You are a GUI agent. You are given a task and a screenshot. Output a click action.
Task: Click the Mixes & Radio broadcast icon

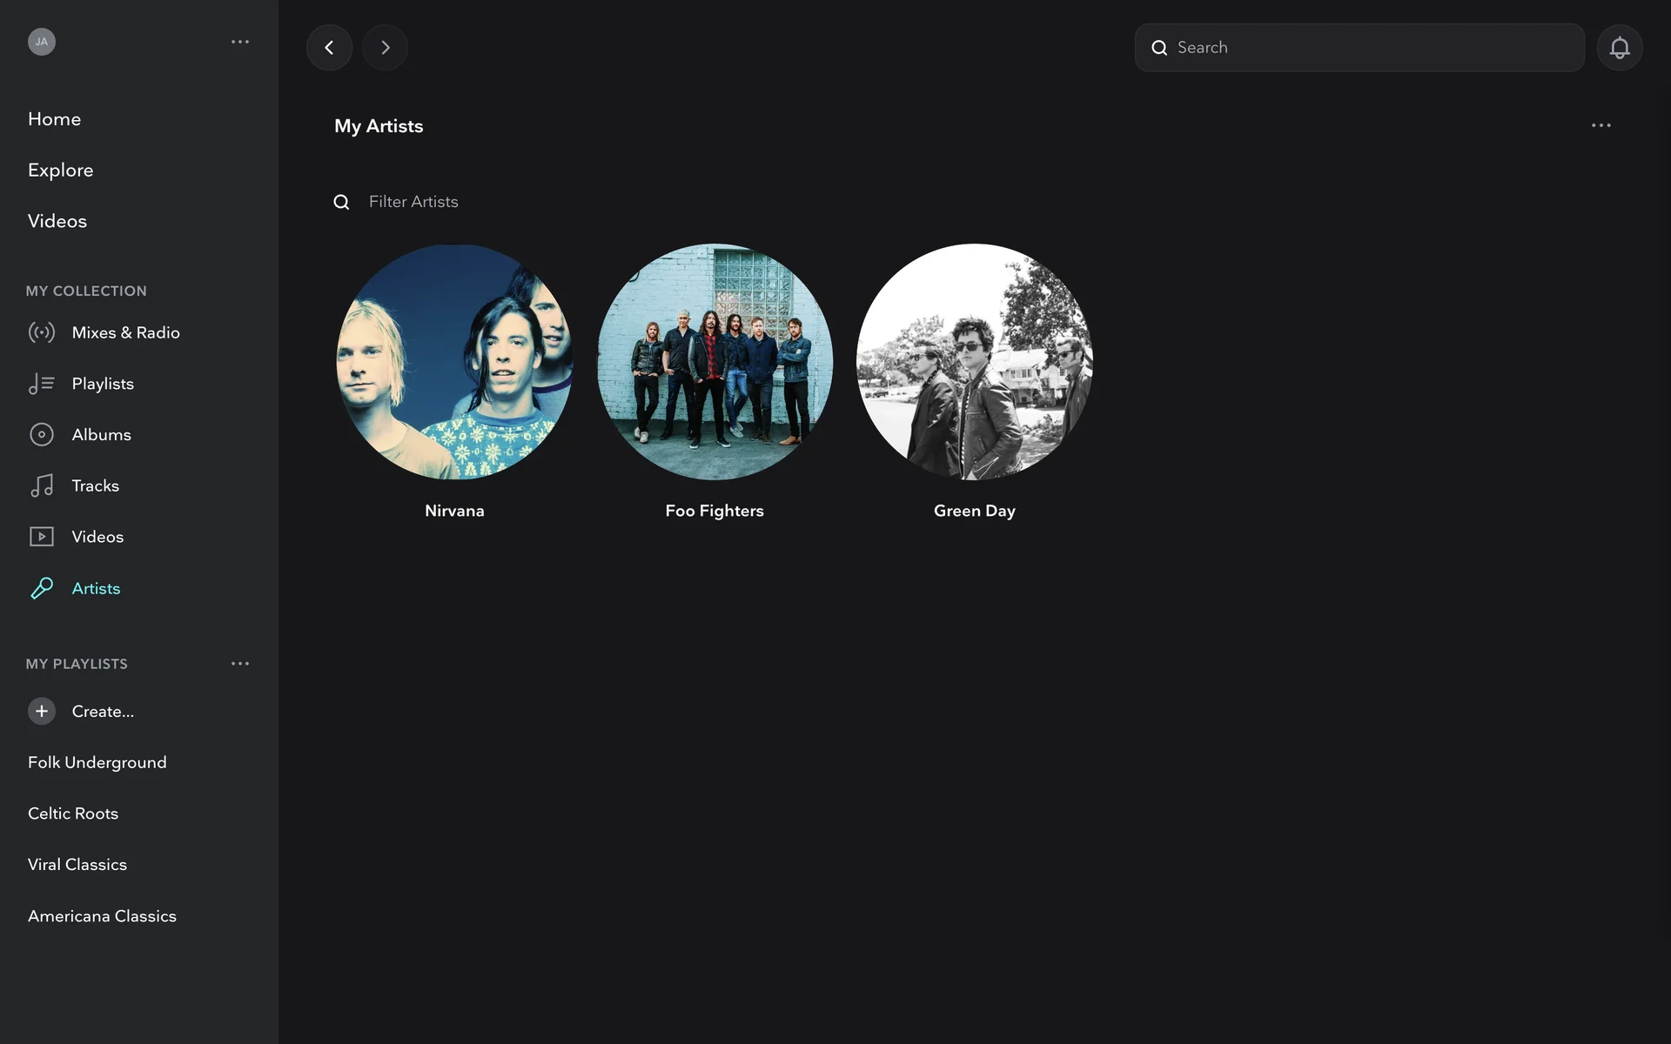[42, 332]
